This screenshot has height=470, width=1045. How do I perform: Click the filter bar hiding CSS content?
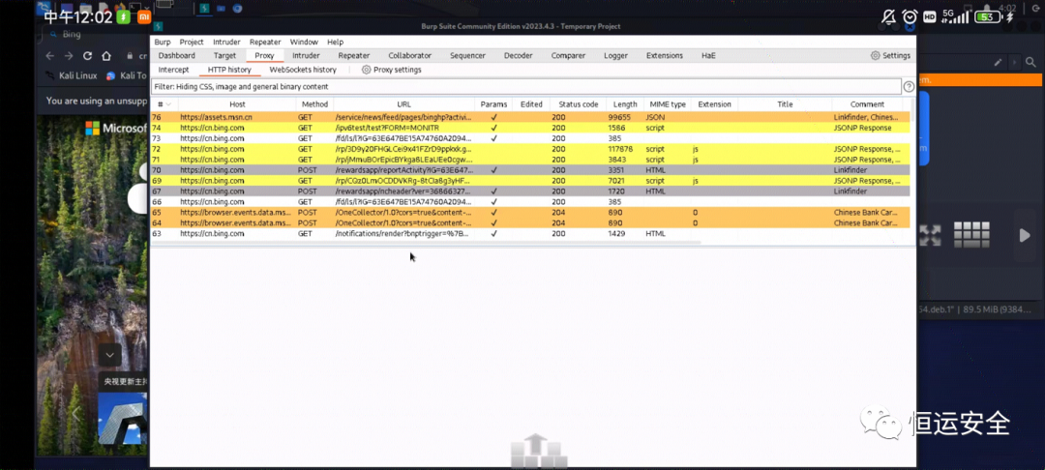click(526, 86)
